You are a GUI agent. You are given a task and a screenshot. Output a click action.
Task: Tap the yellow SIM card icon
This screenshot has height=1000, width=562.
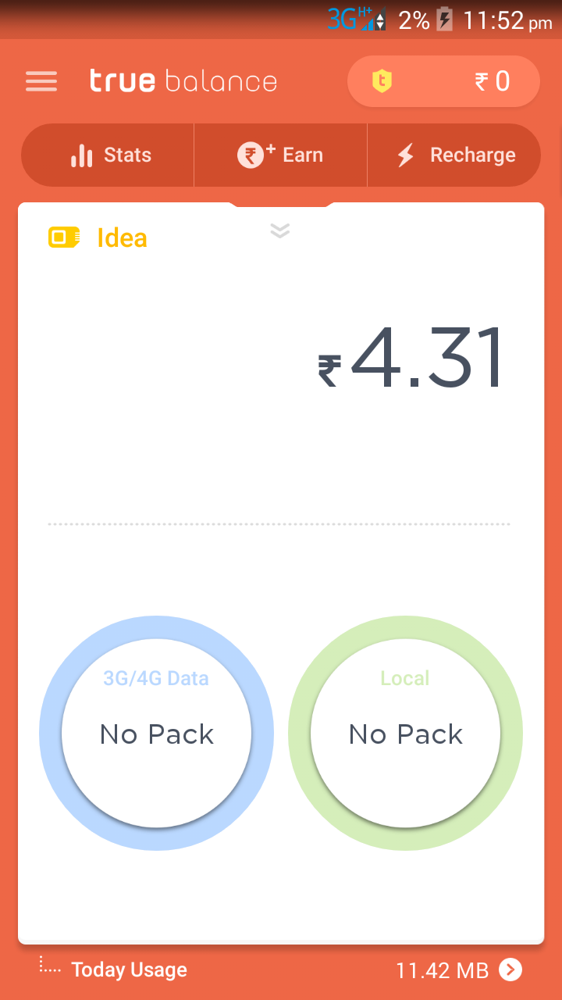coord(64,237)
